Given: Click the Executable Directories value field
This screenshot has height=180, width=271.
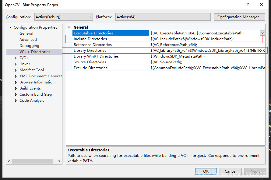Looking at the screenshot, I should (x=204, y=33).
